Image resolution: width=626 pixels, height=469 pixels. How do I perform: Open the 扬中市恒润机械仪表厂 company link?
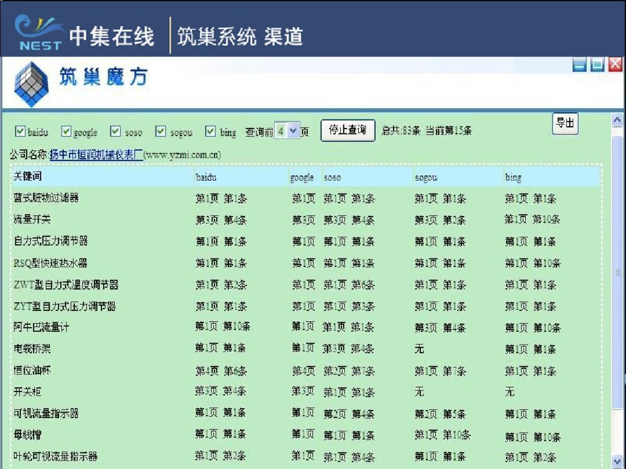click(x=96, y=155)
